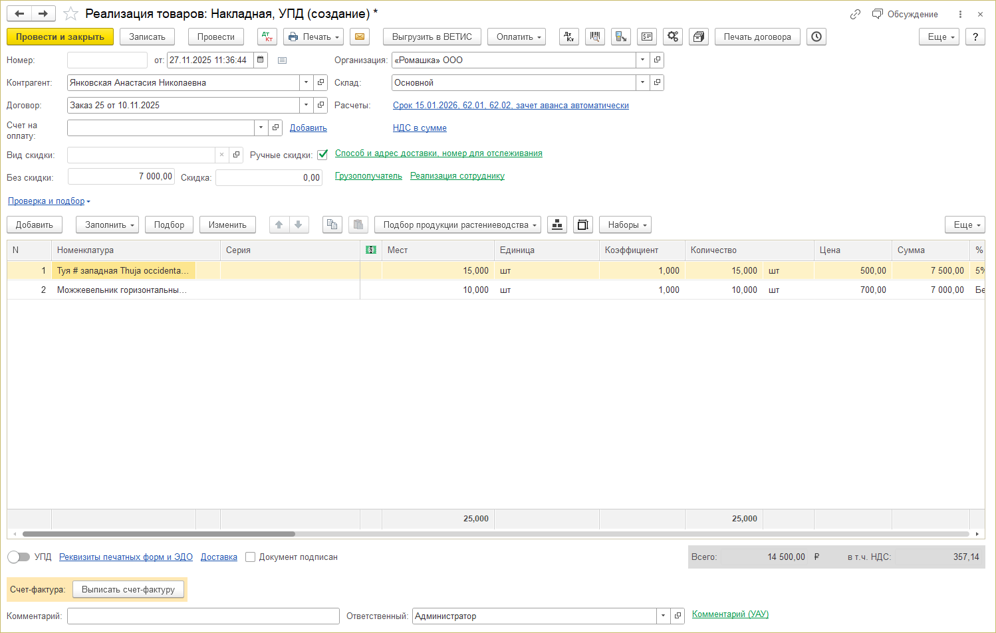Open the Подбор продукции растениеводства menu
This screenshot has height=633, width=996.
[x=457, y=225]
